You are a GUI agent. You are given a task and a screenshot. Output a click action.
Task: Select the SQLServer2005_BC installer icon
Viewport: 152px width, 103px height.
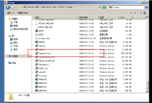click(36, 60)
